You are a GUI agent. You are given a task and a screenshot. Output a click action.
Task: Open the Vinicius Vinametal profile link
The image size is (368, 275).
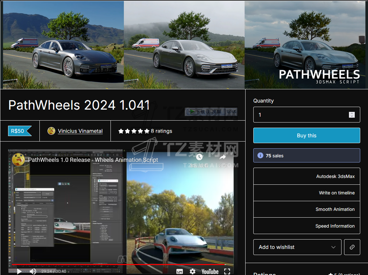click(x=80, y=131)
